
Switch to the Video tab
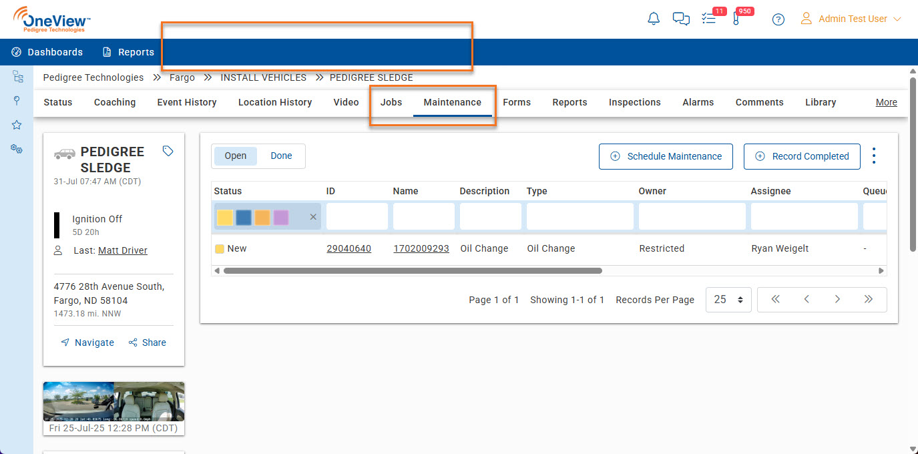346,102
